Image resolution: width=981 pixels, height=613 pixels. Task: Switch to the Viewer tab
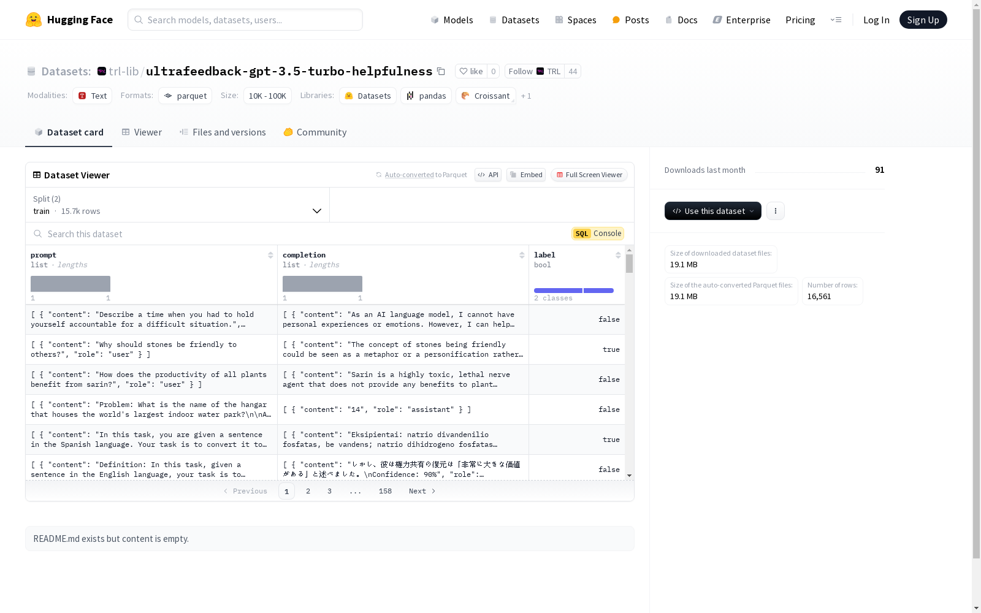tap(142, 132)
